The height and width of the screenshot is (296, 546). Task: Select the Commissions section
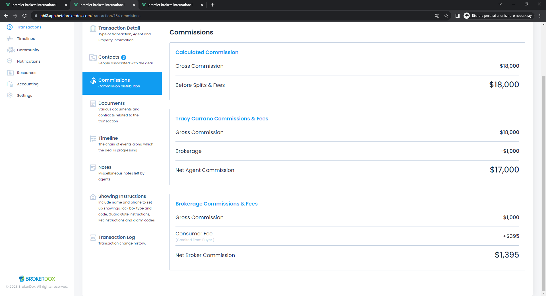[x=122, y=83]
